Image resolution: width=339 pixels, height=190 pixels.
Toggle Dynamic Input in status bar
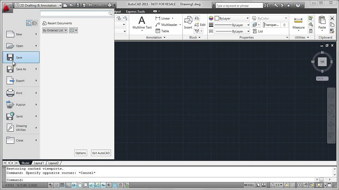pyautogui.click(x=103, y=185)
